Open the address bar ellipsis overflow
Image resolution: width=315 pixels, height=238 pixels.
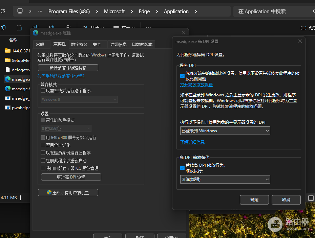pyautogui.click(x=40, y=11)
